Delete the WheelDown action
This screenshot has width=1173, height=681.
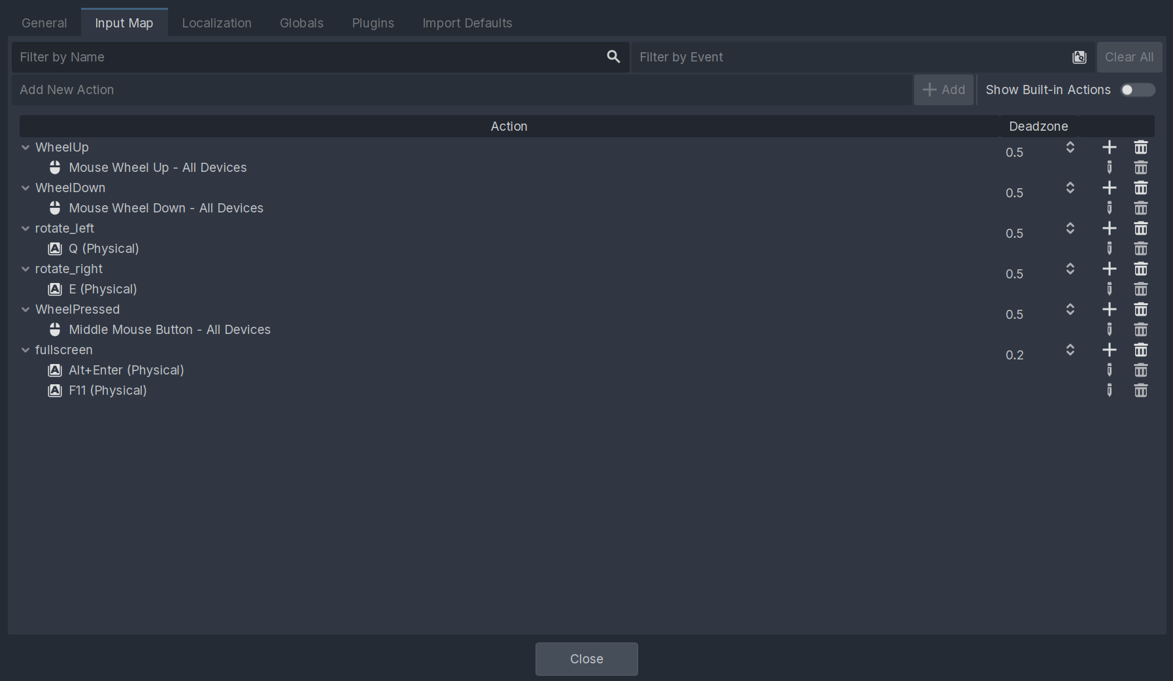click(1140, 188)
